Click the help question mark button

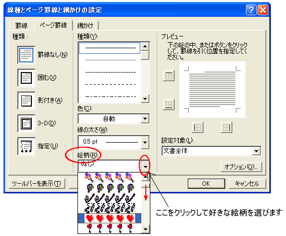(251, 10)
